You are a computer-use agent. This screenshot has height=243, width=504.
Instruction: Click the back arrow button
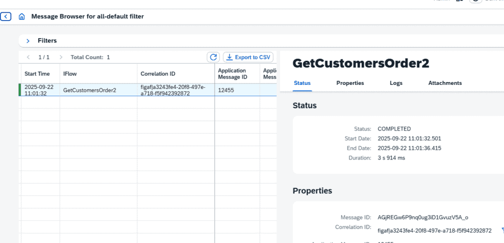click(6, 16)
